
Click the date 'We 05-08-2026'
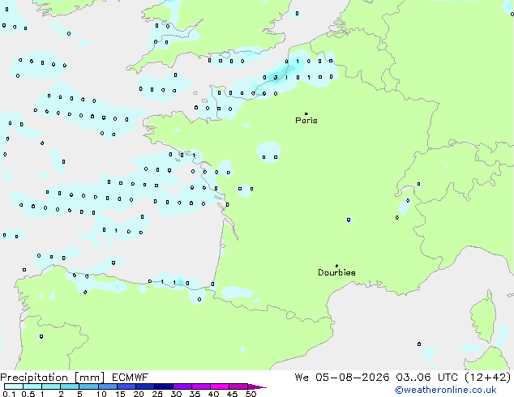coord(342,378)
